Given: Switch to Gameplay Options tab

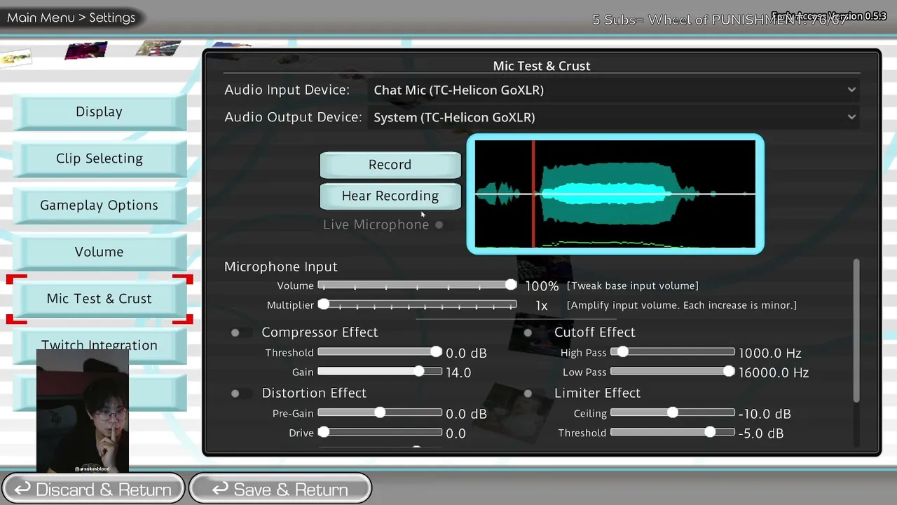Looking at the screenshot, I should (x=99, y=206).
